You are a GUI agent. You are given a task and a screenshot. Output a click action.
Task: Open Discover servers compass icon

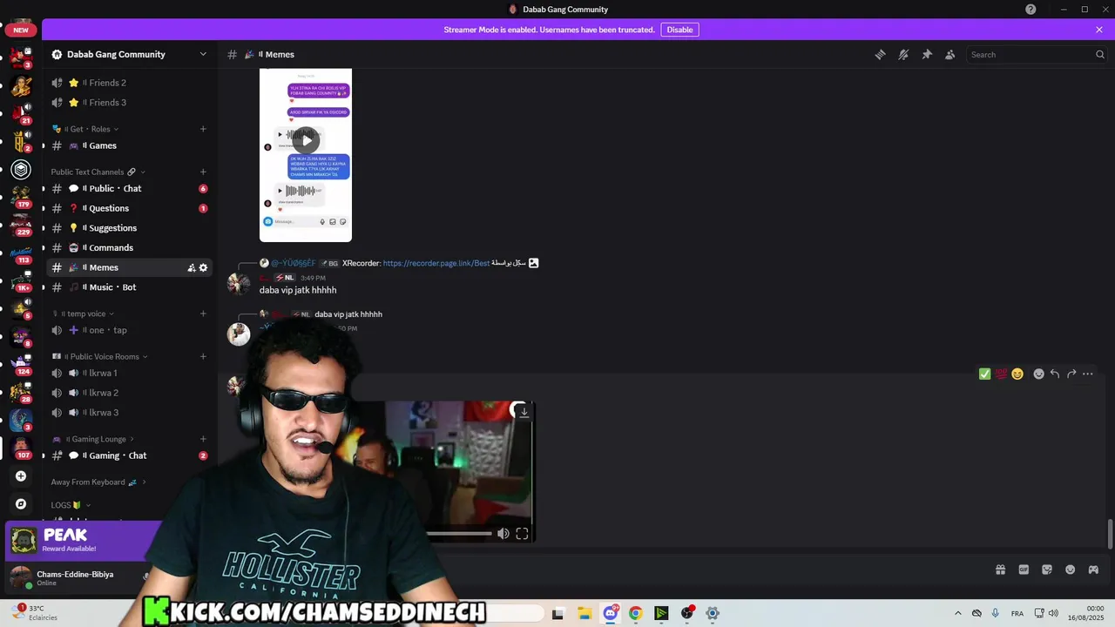(x=21, y=504)
